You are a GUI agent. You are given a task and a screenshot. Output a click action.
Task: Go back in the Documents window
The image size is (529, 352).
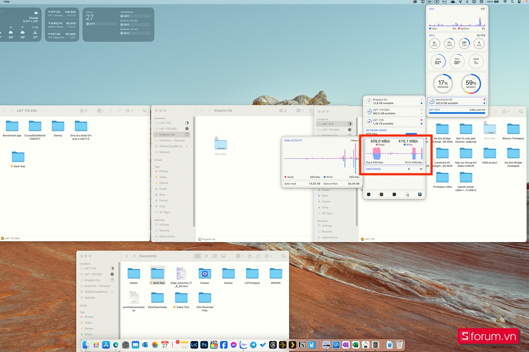click(127, 256)
